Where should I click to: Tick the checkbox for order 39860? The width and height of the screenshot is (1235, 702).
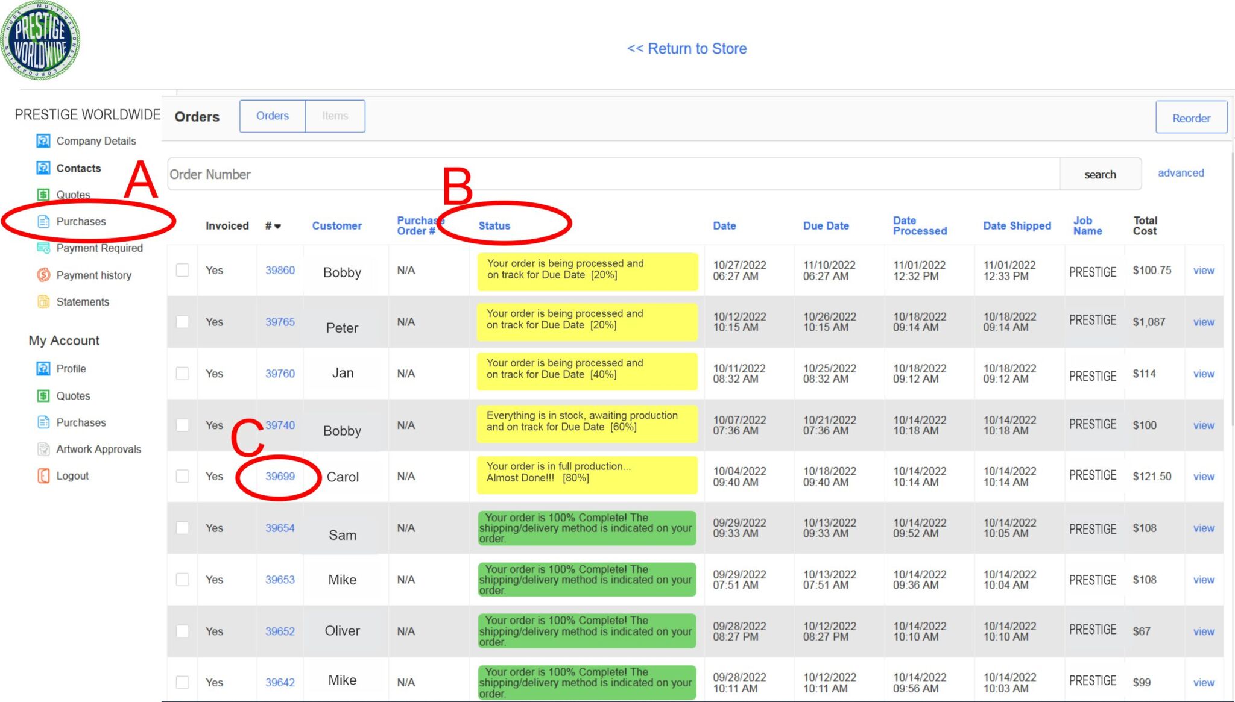click(183, 270)
